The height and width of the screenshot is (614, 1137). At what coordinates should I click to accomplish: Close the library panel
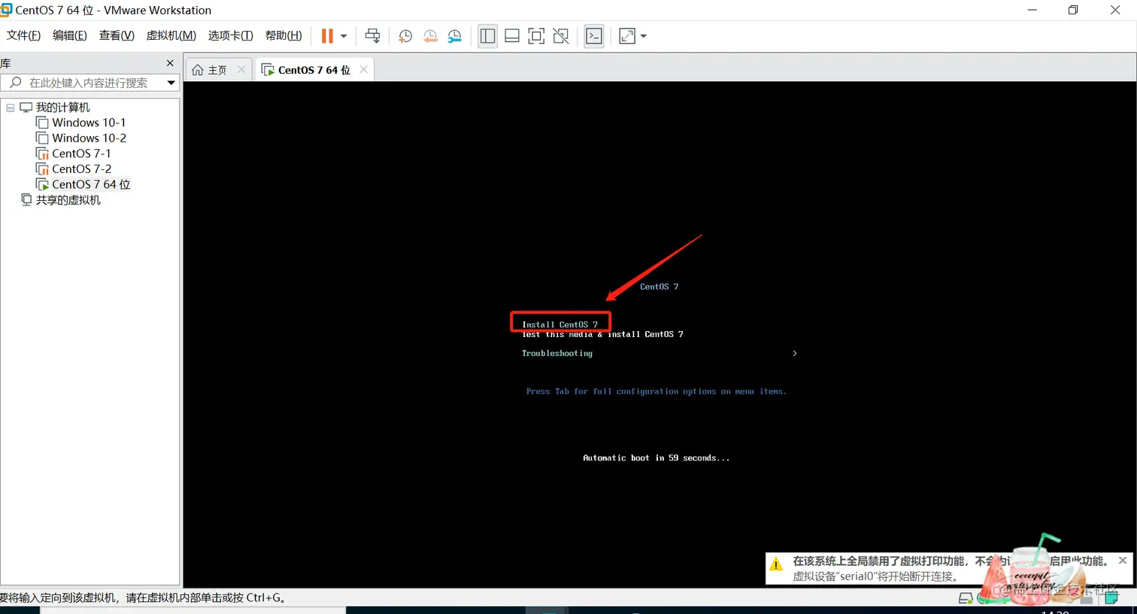tap(170, 63)
